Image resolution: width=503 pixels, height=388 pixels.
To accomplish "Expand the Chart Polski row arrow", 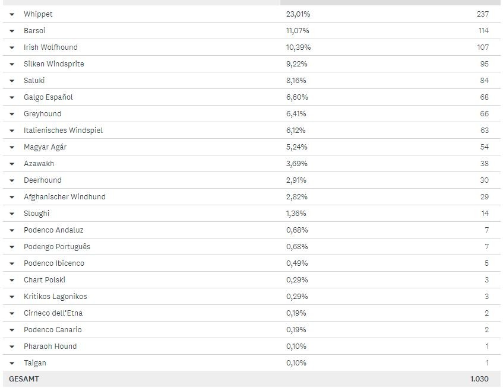I will (12, 280).
